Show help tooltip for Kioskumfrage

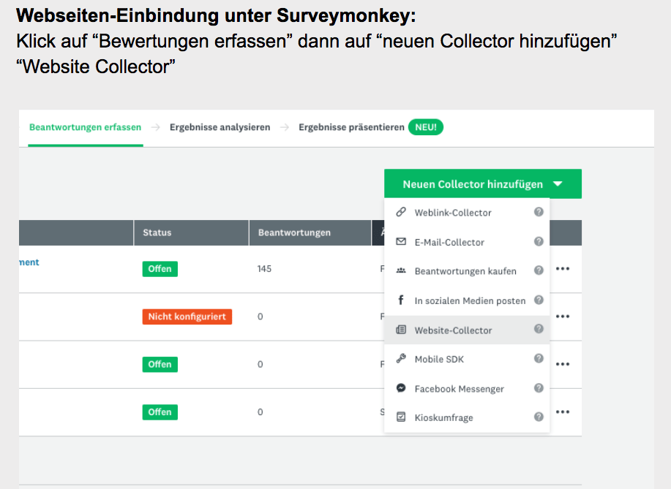(x=539, y=417)
